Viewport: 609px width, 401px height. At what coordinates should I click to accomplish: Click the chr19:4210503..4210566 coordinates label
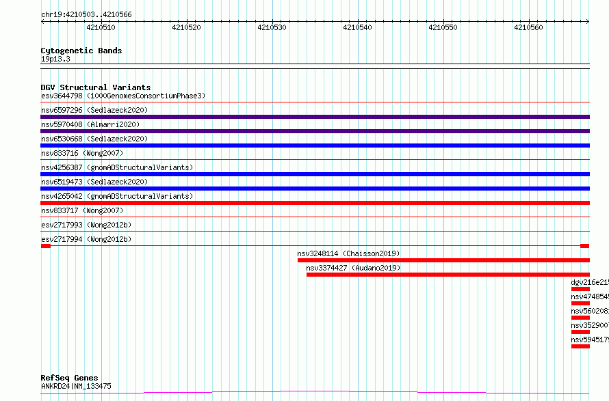point(86,14)
